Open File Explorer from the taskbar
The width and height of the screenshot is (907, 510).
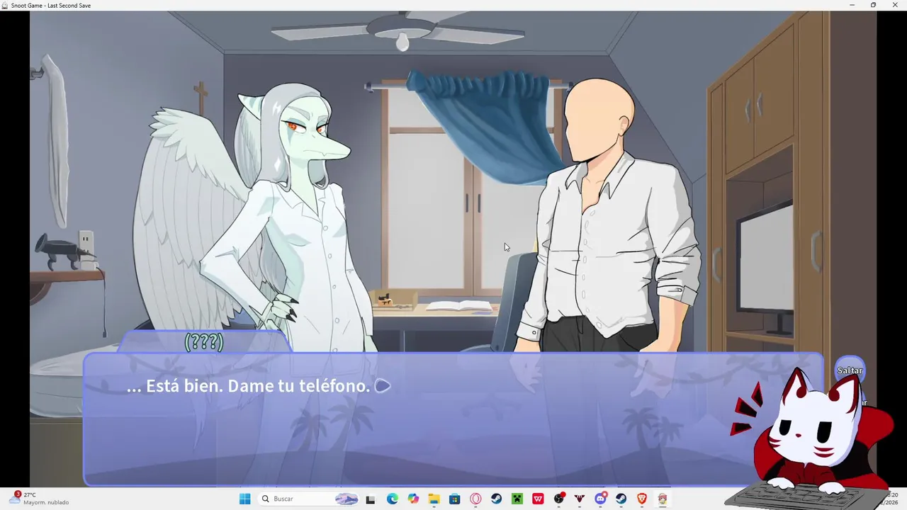pos(434,499)
